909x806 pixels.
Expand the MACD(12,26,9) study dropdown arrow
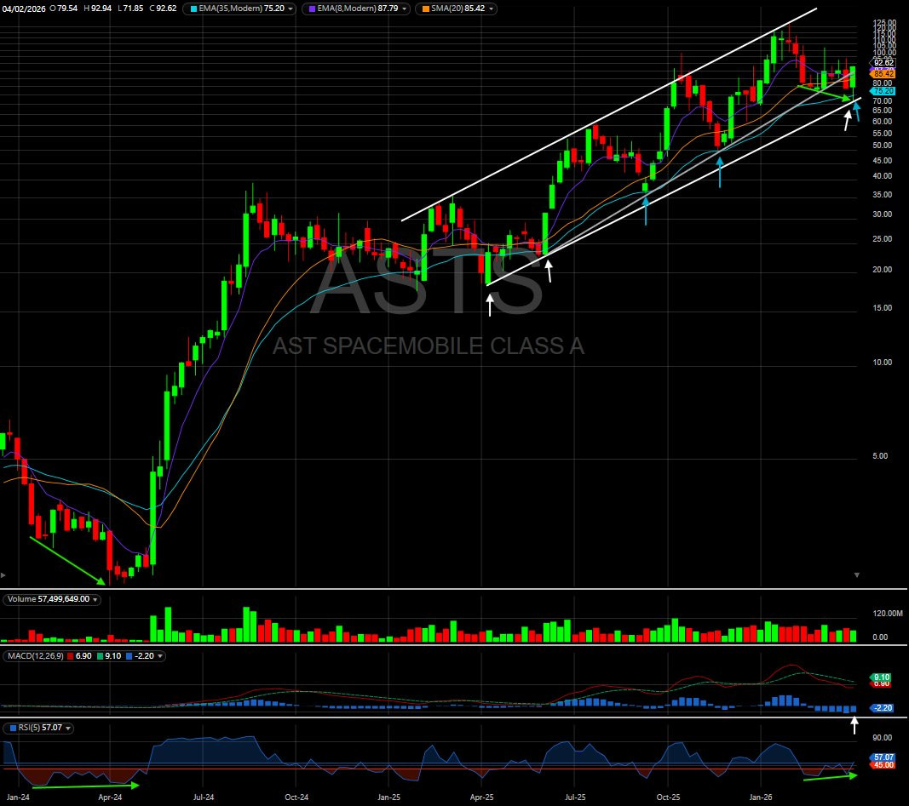[x=160, y=656]
